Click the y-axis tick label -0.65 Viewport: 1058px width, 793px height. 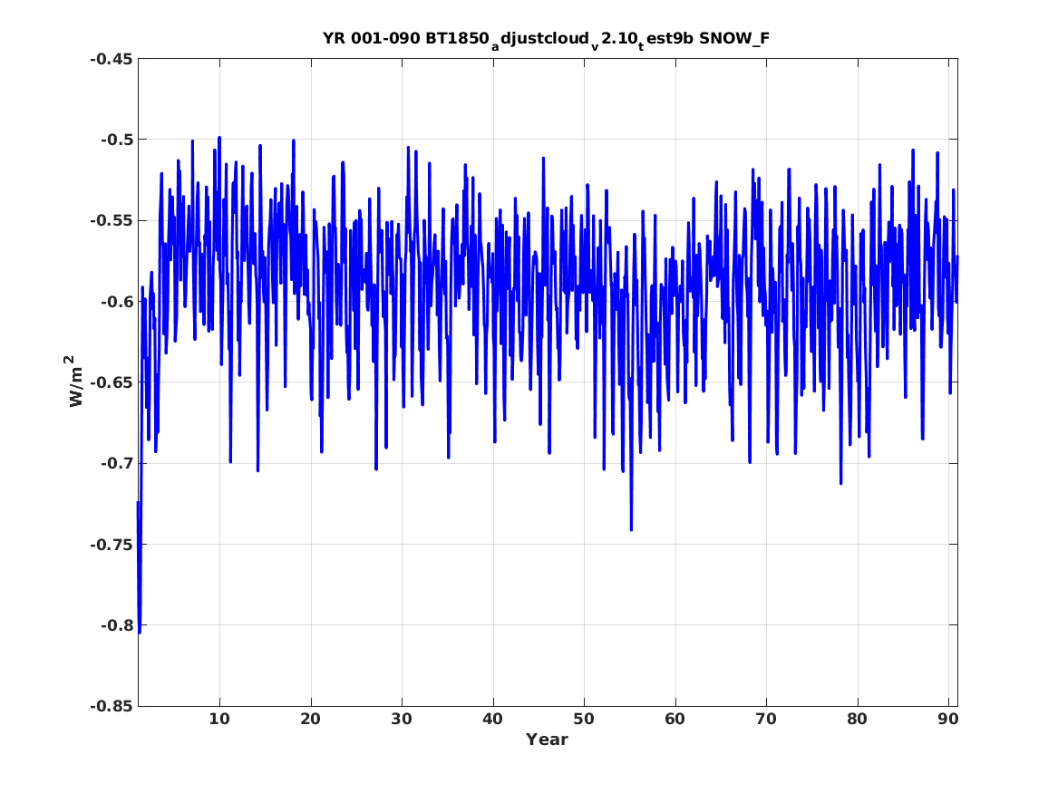pos(112,383)
